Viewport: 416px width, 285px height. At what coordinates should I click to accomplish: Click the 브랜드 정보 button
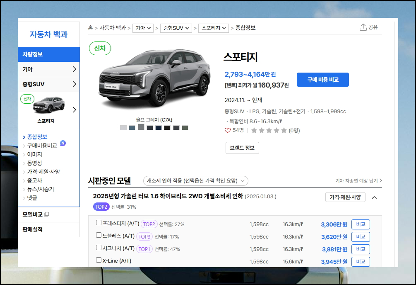[x=242, y=148]
